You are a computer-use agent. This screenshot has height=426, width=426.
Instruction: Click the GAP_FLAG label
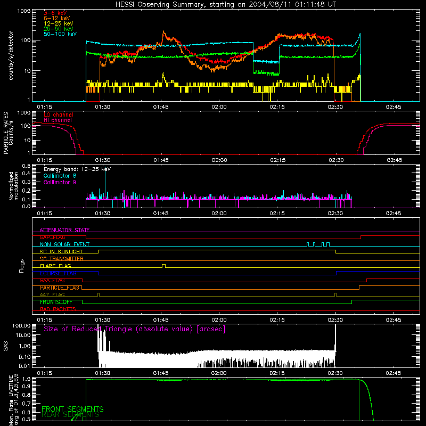coord(52,237)
